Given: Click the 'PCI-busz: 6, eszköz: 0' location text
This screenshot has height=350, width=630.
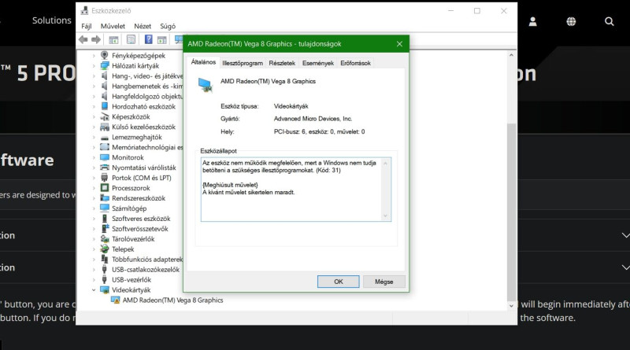Looking at the screenshot, I should pyautogui.click(x=320, y=131).
